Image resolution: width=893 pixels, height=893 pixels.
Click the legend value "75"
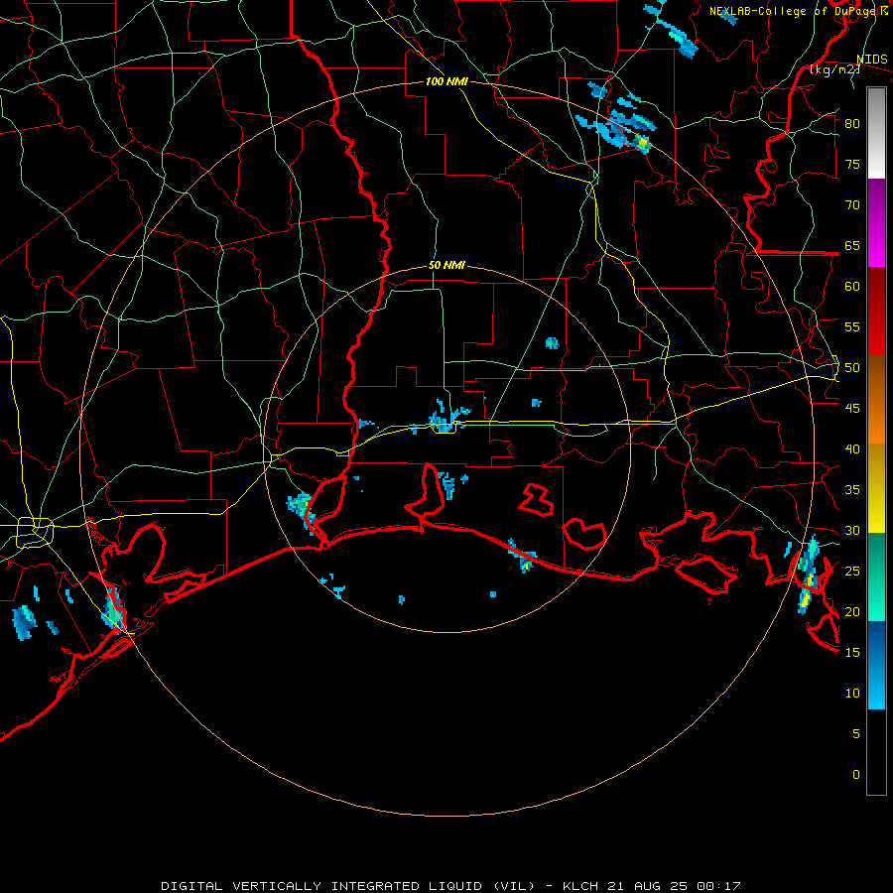(x=852, y=164)
